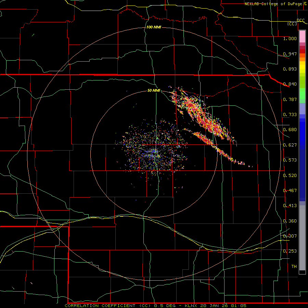Select the 0.307 legend value
Image resolution: width=308 pixels, height=308 pixels.
point(290,236)
